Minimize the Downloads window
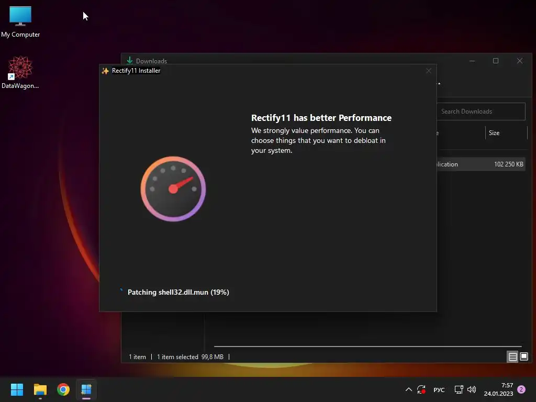Image resolution: width=536 pixels, height=402 pixels. pyautogui.click(x=472, y=61)
